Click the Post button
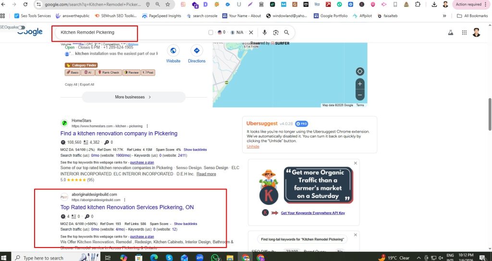Image resolution: width=492 pixels, height=261 pixels. click(148, 73)
